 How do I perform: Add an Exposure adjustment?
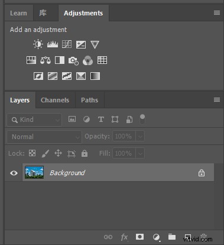coord(81,44)
